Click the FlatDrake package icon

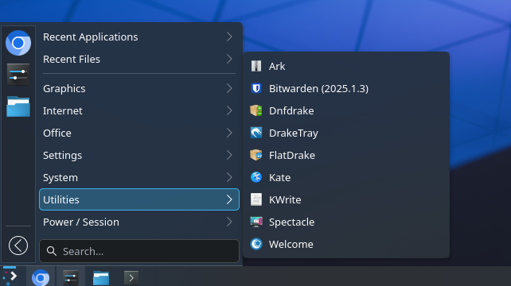point(256,155)
